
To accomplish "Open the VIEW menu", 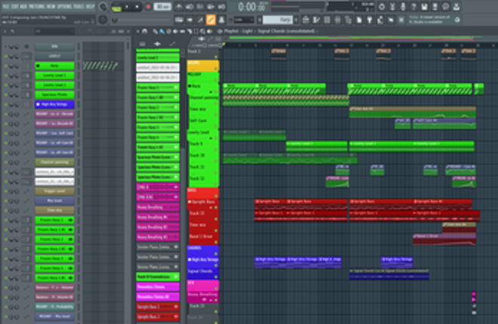I will [51, 6].
